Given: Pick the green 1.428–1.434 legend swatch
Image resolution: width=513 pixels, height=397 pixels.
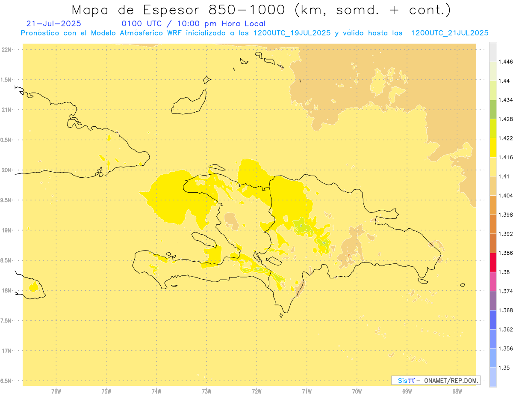Looking at the screenshot, I should click(x=493, y=110).
